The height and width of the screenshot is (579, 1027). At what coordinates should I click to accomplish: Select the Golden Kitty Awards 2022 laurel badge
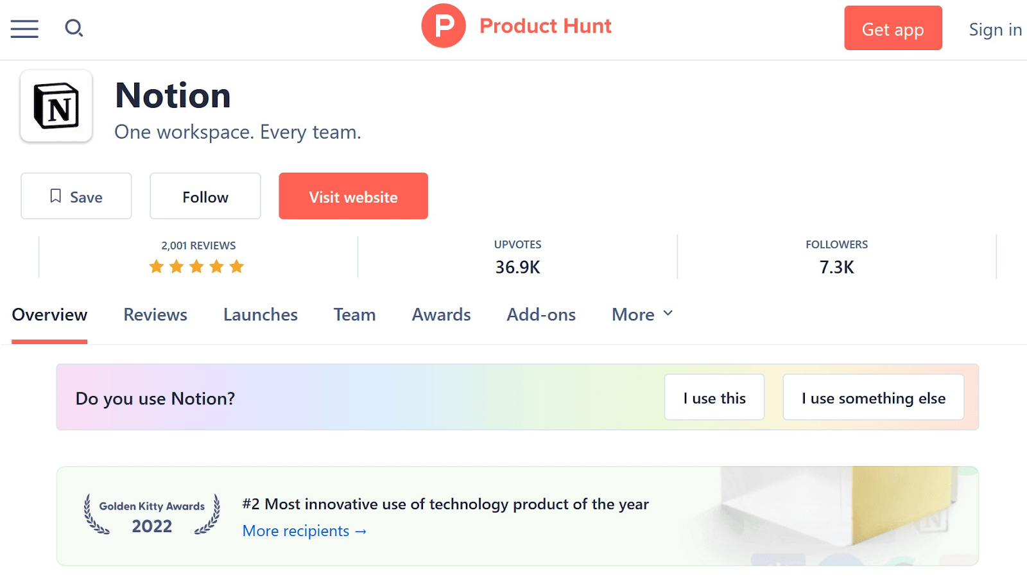coord(151,516)
